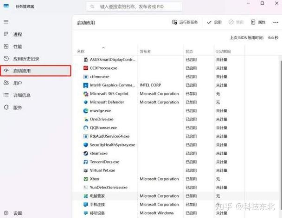Click SecurityHealthSystray.exe shield icon
282x218 pixels.
click(86, 145)
